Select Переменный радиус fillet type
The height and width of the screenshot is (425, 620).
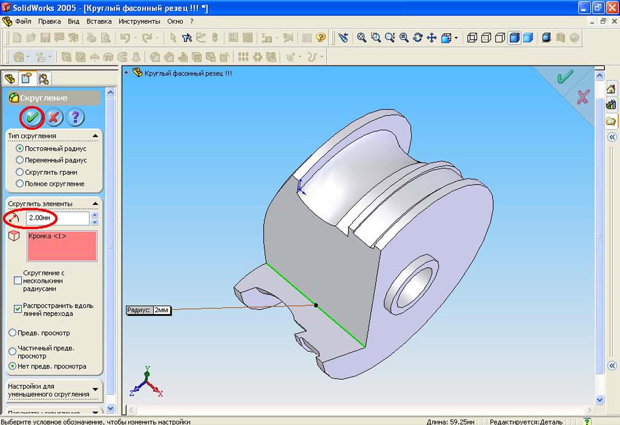pos(20,160)
